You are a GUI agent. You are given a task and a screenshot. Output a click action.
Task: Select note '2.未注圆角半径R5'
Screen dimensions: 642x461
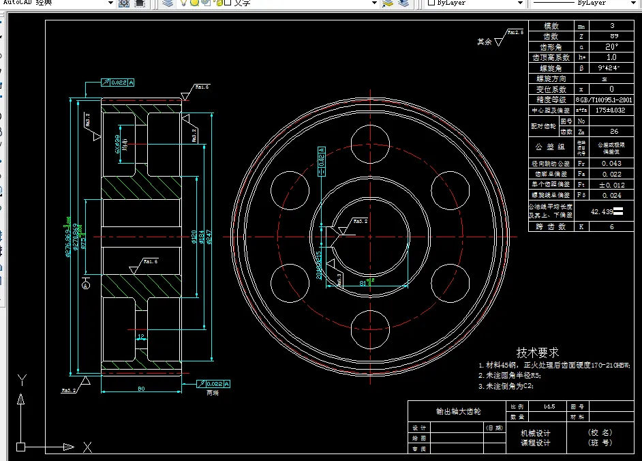coord(510,375)
